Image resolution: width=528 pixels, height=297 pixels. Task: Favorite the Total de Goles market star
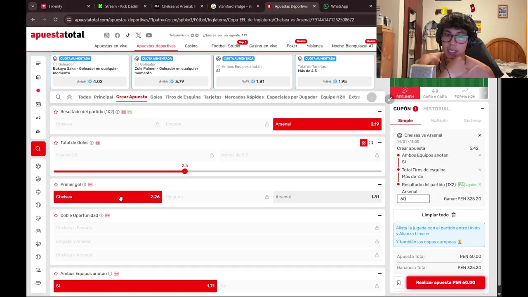pos(56,143)
